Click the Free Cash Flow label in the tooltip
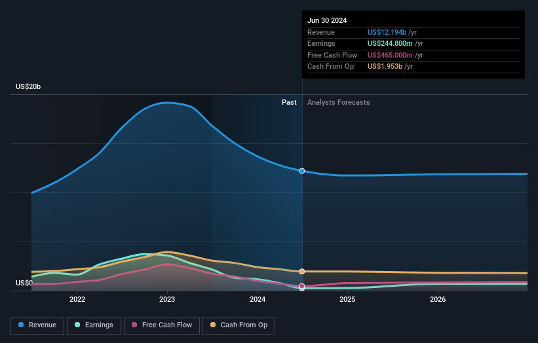The height and width of the screenshot is (343, 538). (x=332, y=55)
